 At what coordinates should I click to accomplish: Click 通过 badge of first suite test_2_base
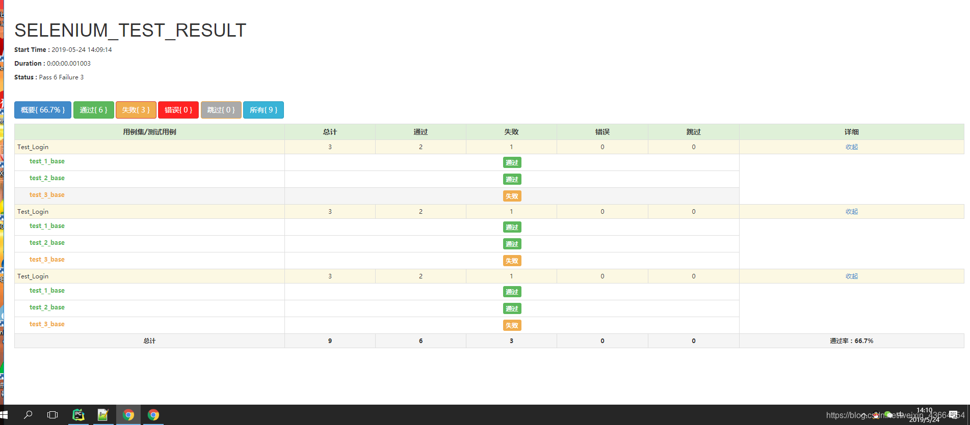point(512,180)
